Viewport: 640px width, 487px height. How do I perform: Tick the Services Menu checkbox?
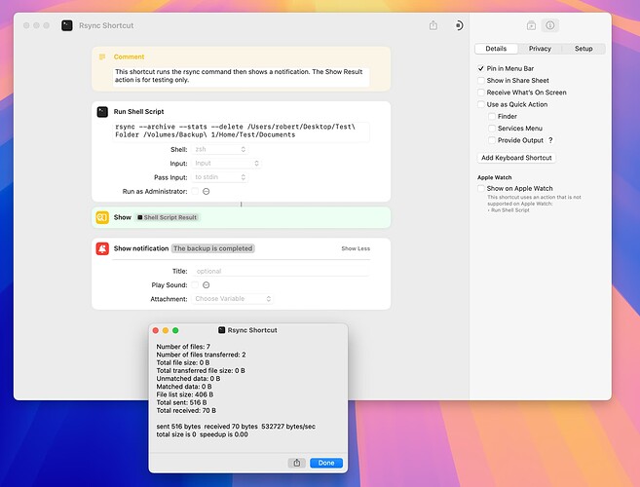pyautogui.click(x=492, y=129)
